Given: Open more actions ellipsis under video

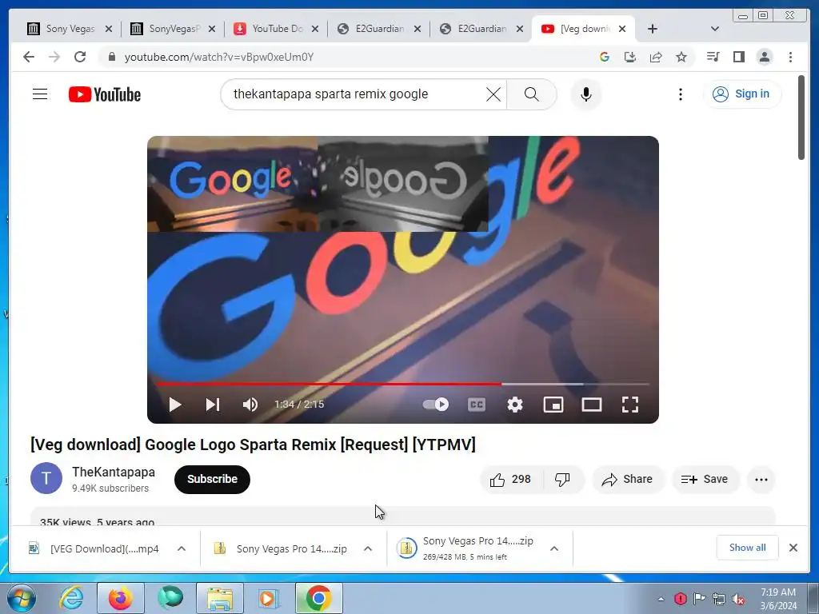Looking at the screenshot, I should (x=761, y=480).
